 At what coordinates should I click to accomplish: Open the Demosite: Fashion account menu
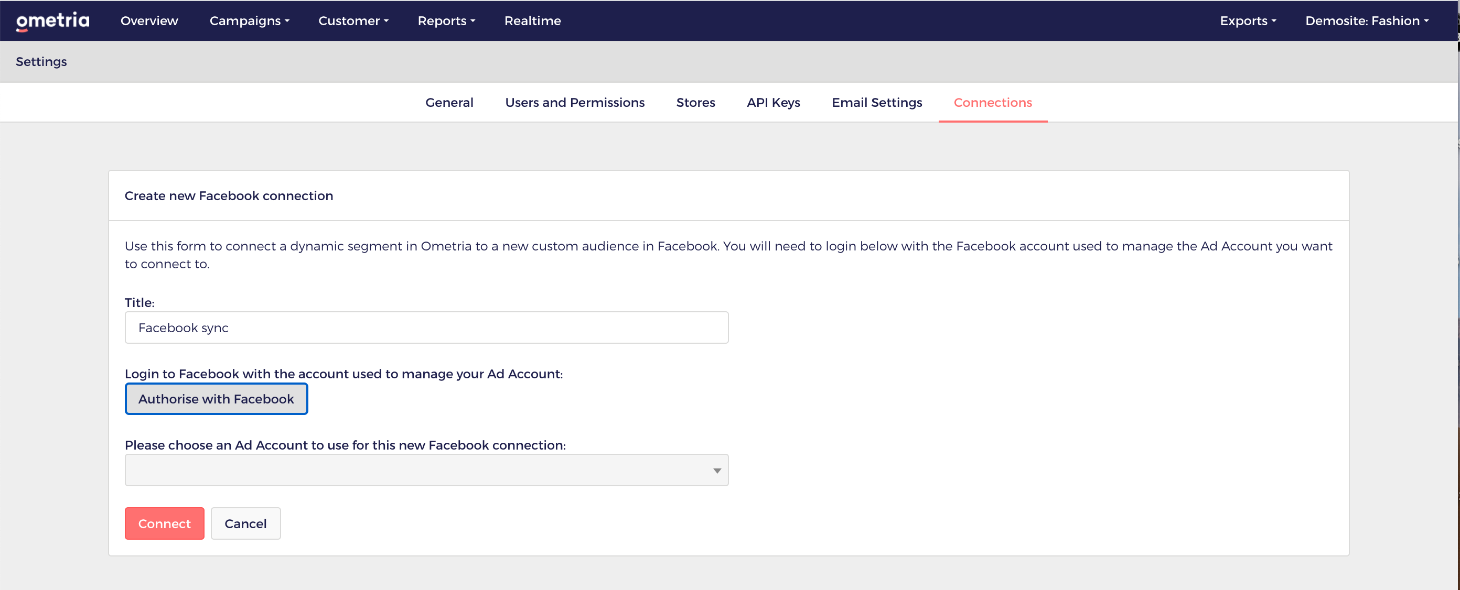tap(1367, 21)
